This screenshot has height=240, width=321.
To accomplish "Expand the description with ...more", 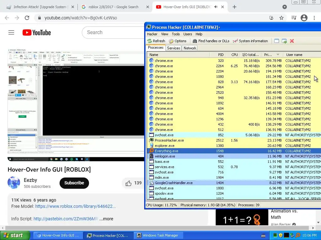I will (106, 219).
